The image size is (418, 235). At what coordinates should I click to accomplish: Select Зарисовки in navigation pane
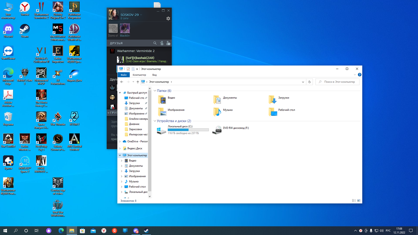pos(135,129)
